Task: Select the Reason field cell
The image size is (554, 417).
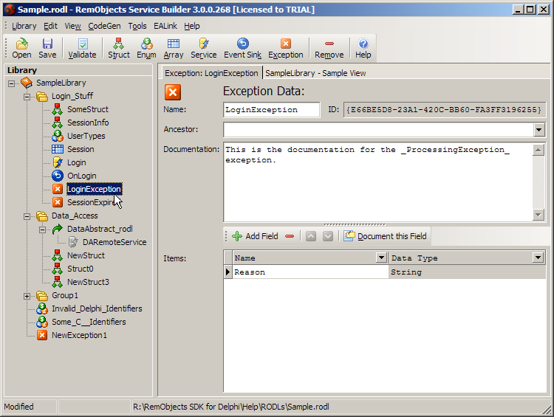Action: (310, 272)
